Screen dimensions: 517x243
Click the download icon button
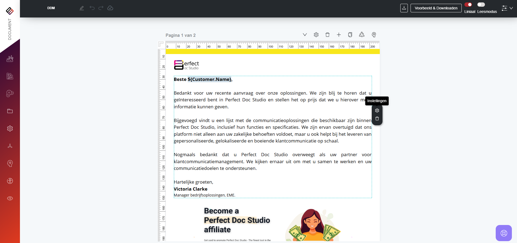pos(404,8)
